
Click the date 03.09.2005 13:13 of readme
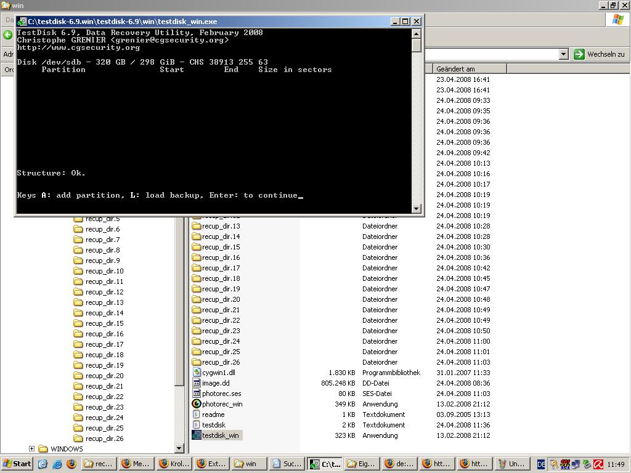(463, 414)
